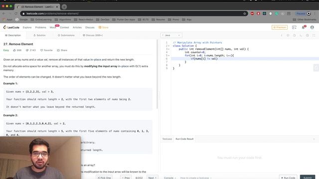Go to the Prev problem
Screen dimensions: 319x179
point(126,178)
